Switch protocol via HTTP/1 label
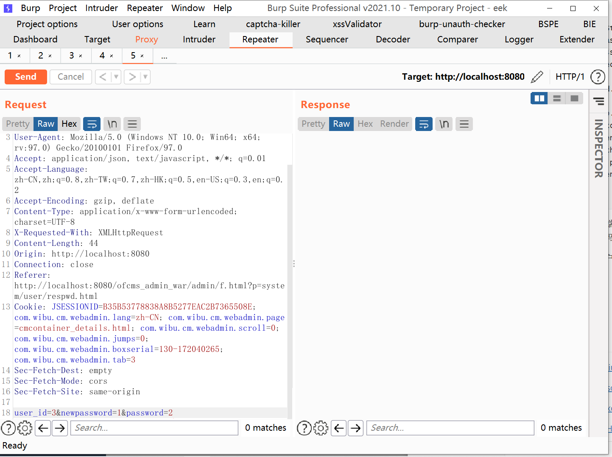The width and height of the screenshot is (612, 457). [570, 77]
